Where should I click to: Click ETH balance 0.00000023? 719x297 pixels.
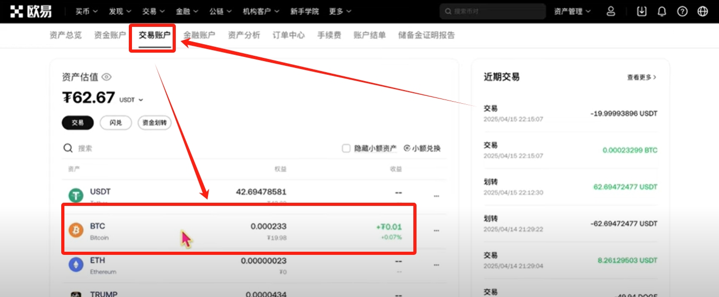pos(263,261)
